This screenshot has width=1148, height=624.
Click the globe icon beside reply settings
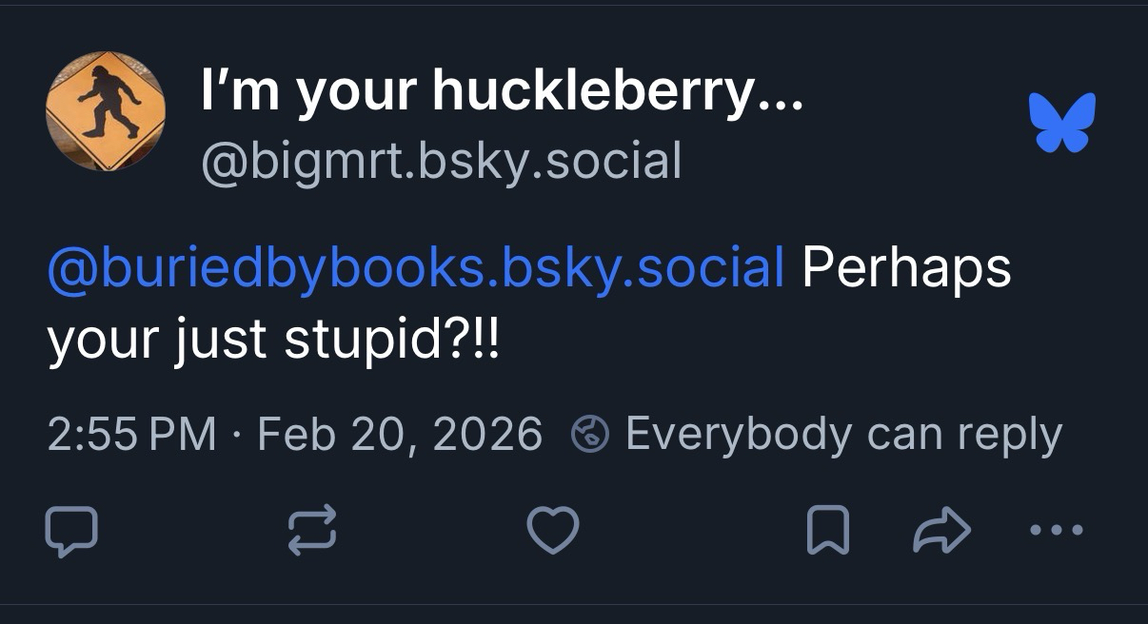pos(588,436)
